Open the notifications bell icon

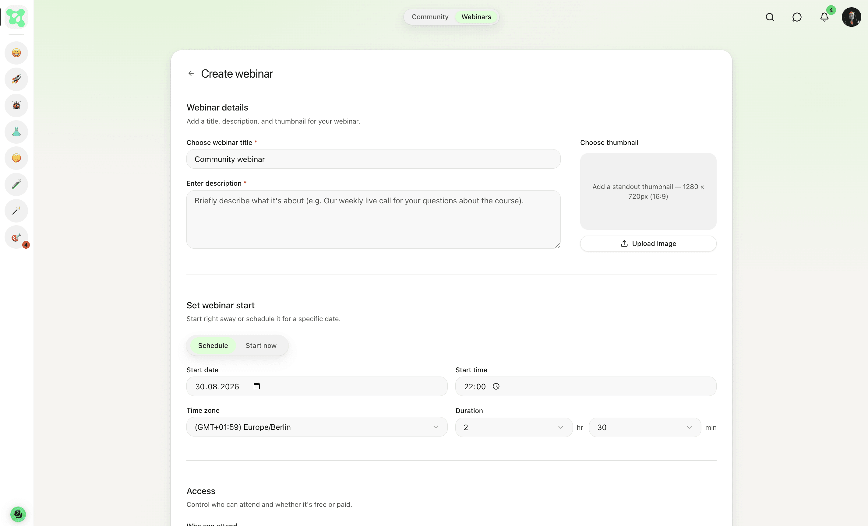[x=824, y=17]
